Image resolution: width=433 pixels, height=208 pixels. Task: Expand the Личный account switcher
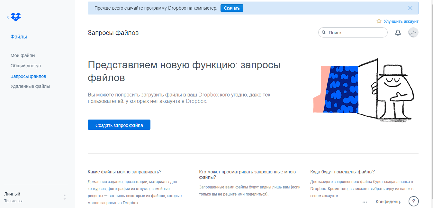(x=64, y=197)
